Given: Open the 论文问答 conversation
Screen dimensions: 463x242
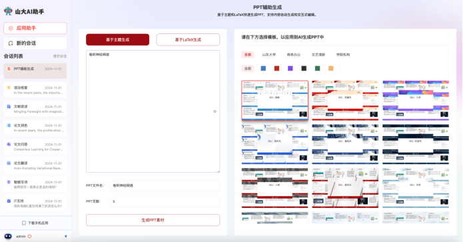Looking at the screenshot, I should click(35, 147).
